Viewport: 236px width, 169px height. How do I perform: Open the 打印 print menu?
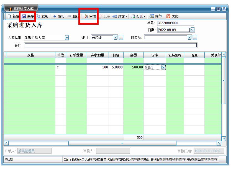tap(138, 16)
